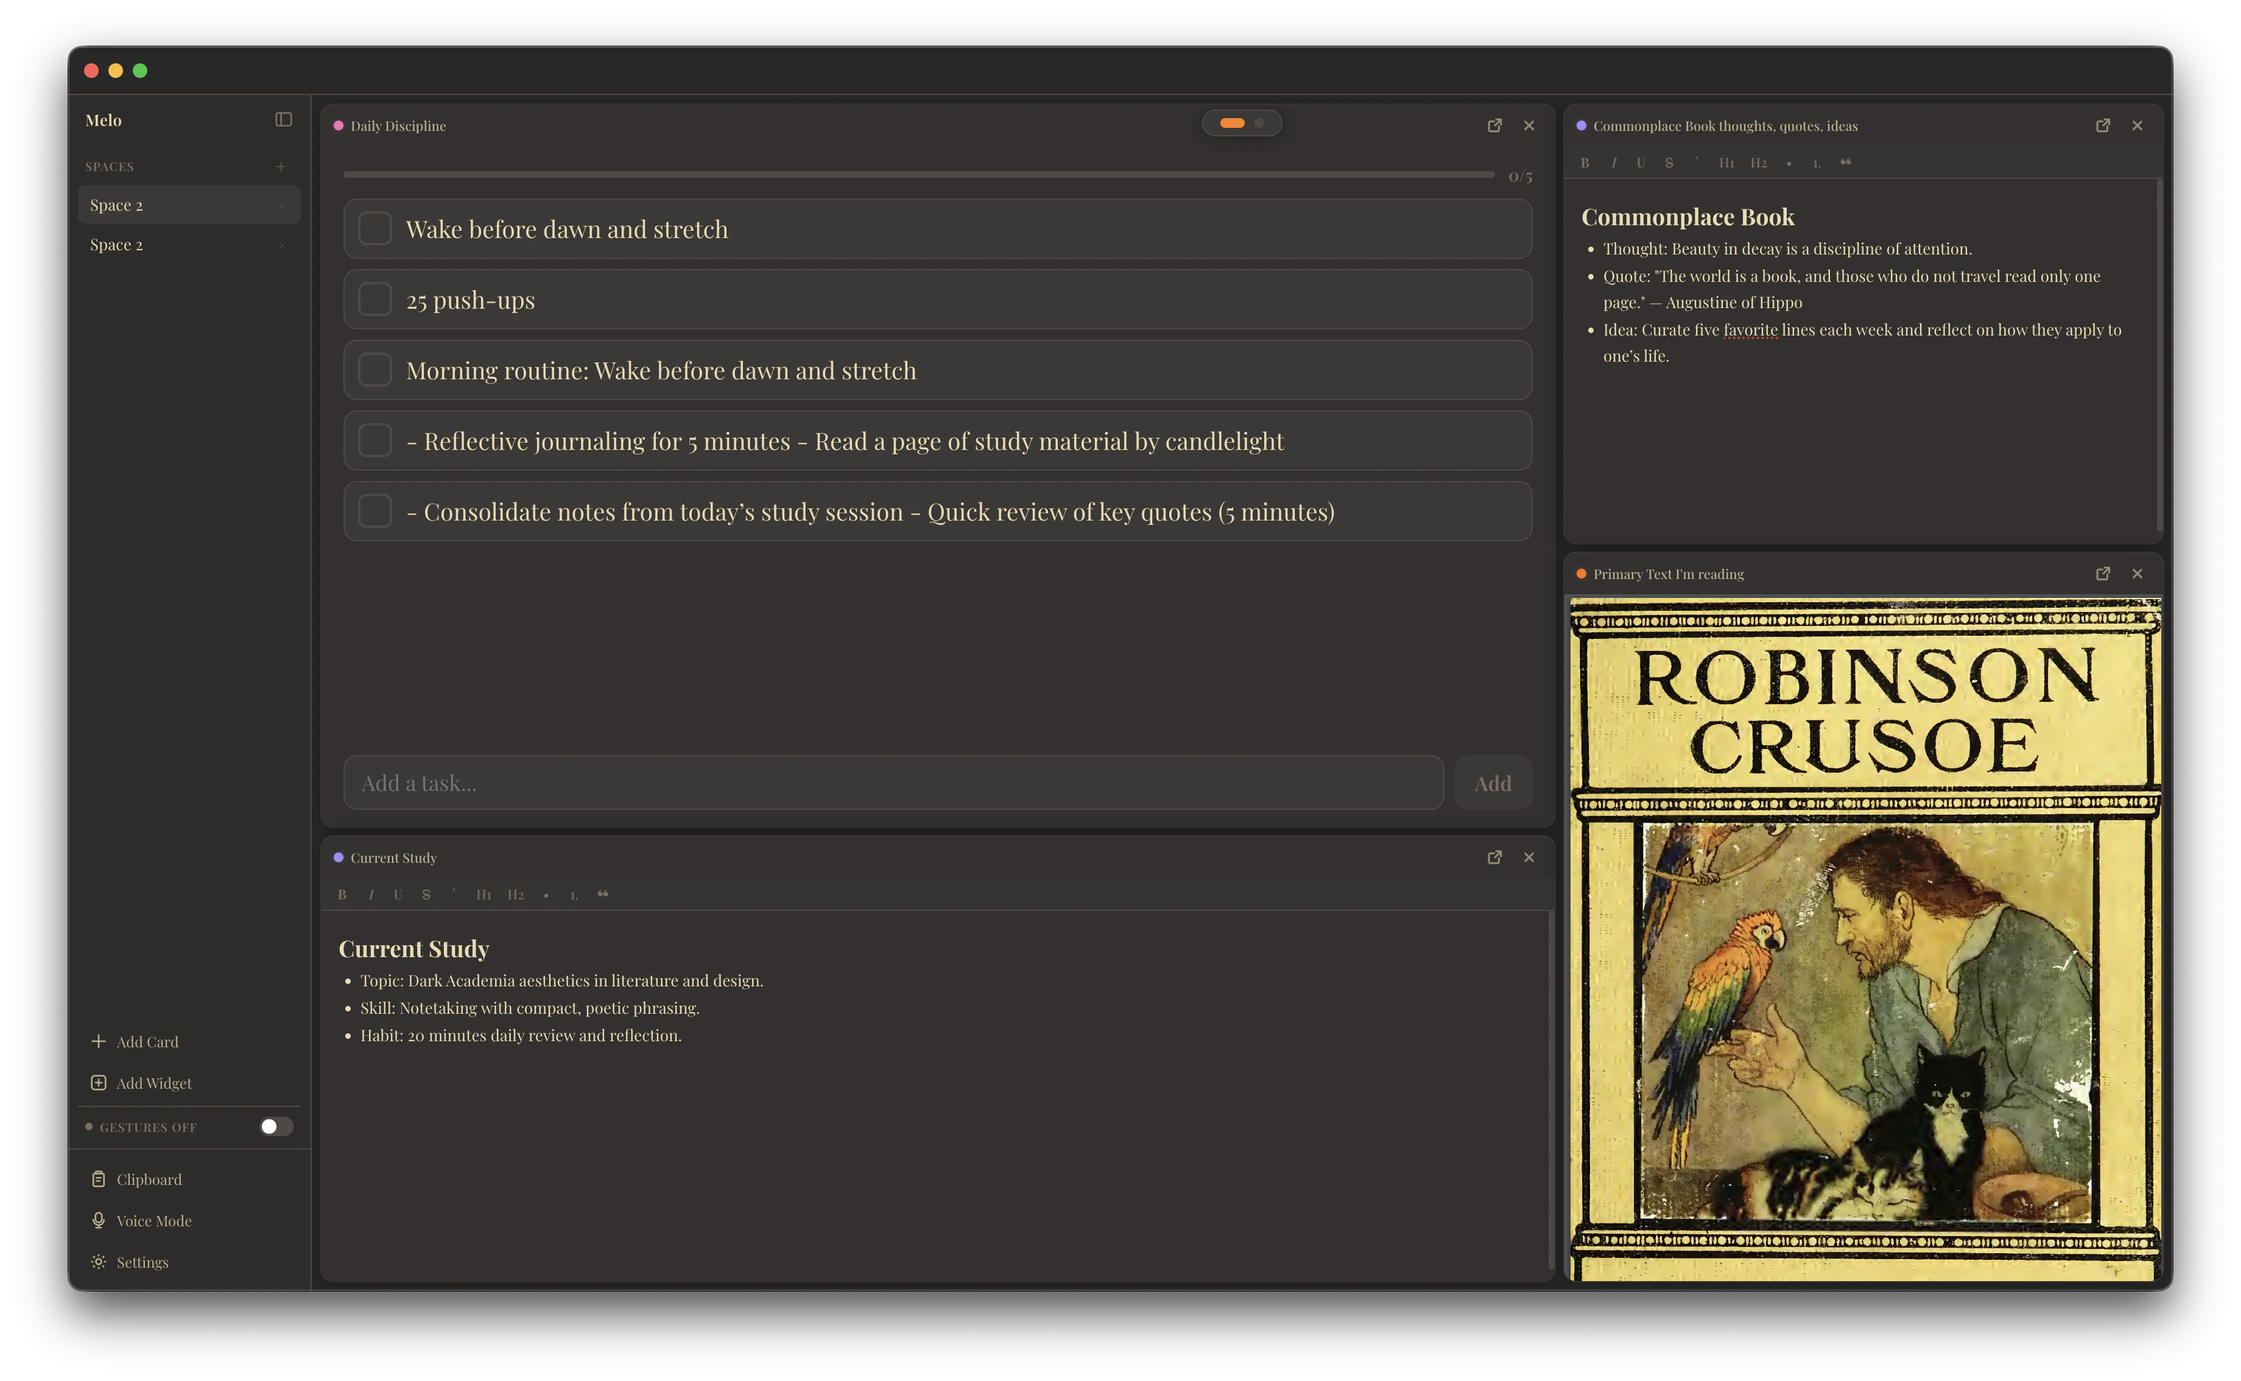
Task: Toggle strikethrough in the Commonplace Book toolbar
Action: point(1669,163)
